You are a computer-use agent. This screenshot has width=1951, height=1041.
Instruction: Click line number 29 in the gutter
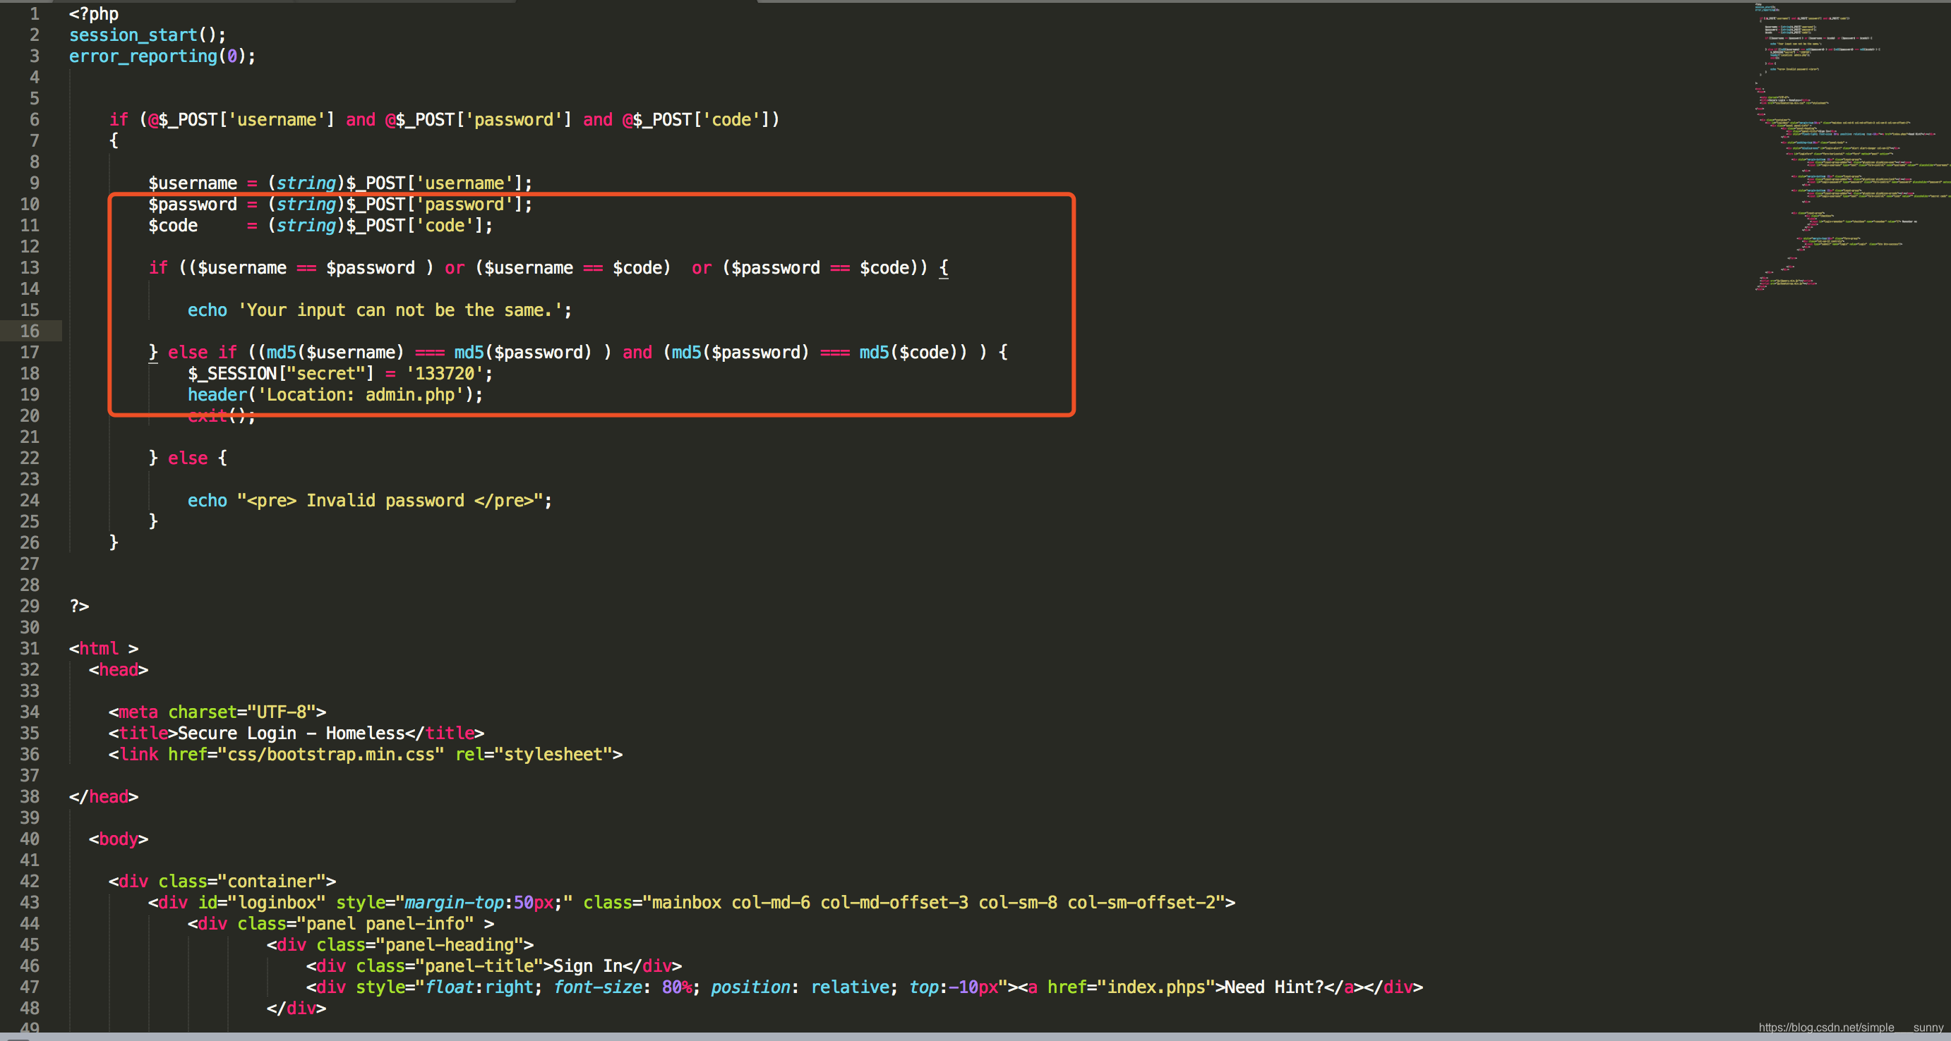30,606
